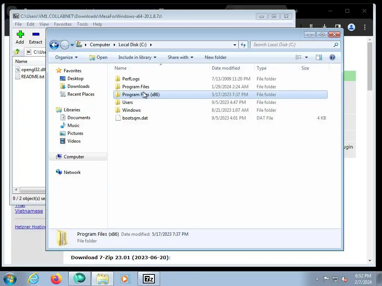Expand the arrow after Computer in breadcrumb
The height and width of the screenshot is (286, 382).
(114, 45)
